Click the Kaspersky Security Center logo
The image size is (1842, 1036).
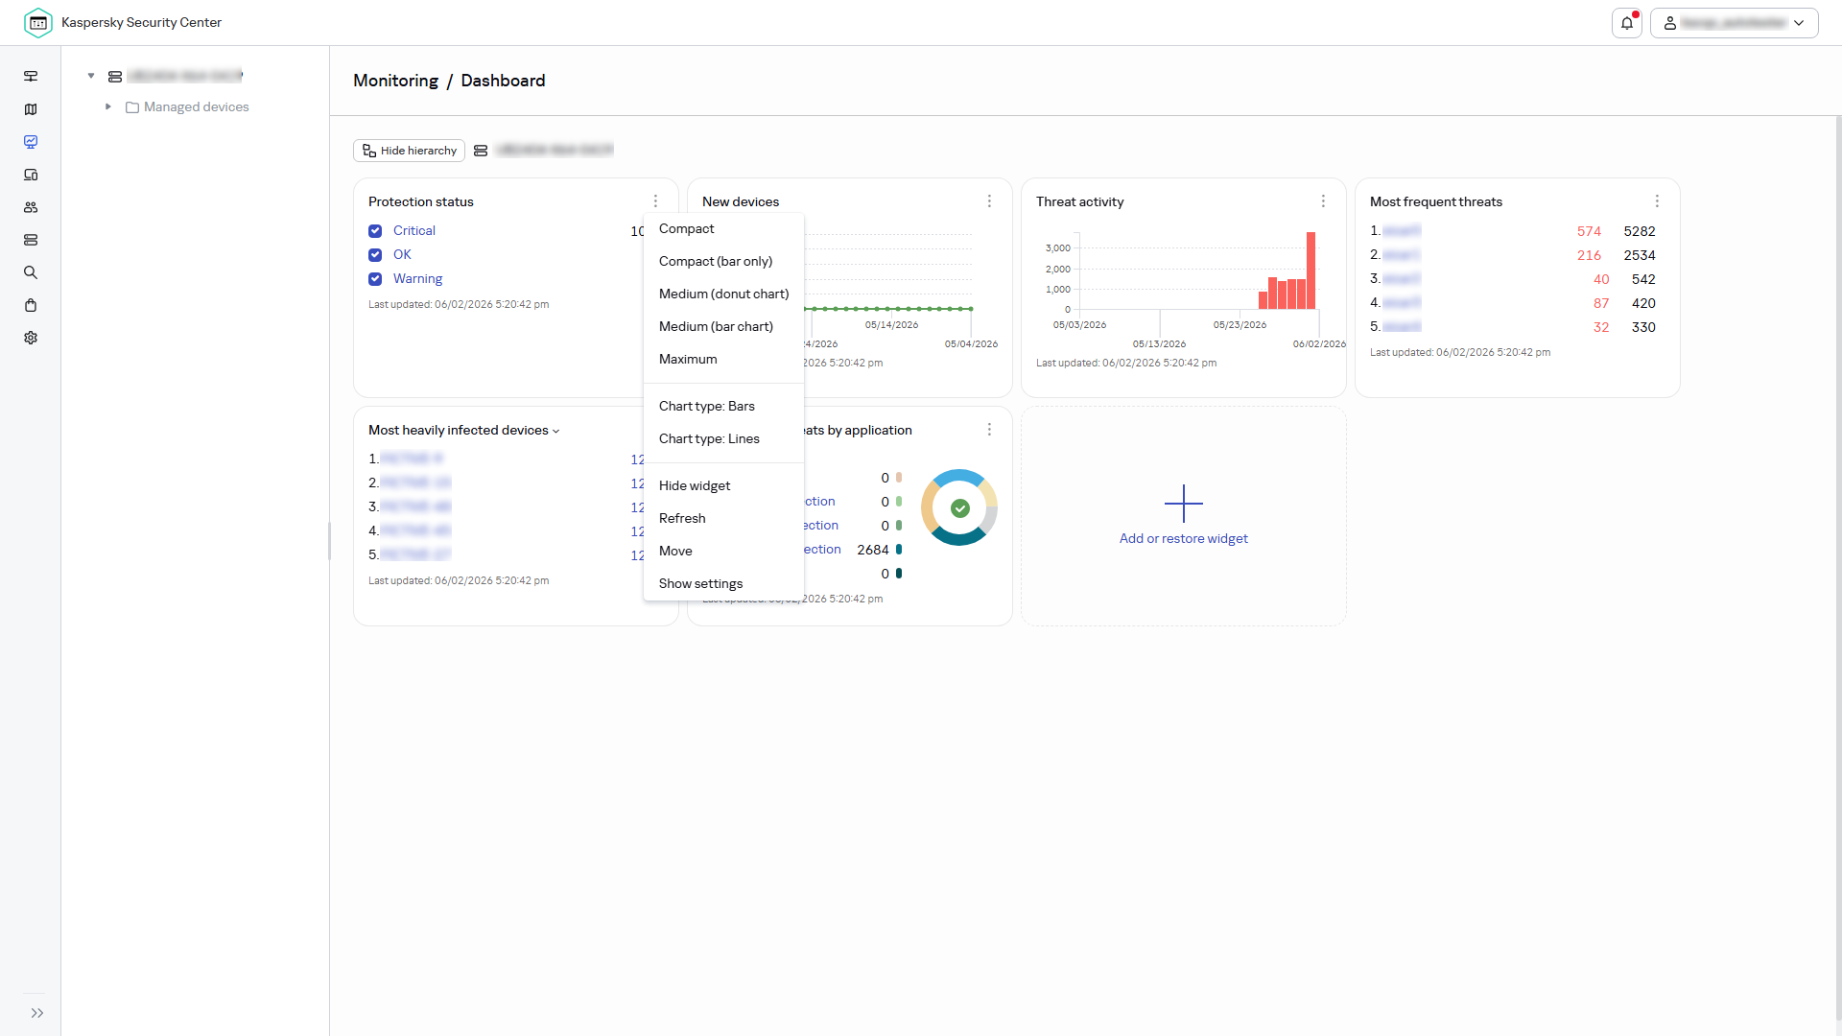pos(38,22)
